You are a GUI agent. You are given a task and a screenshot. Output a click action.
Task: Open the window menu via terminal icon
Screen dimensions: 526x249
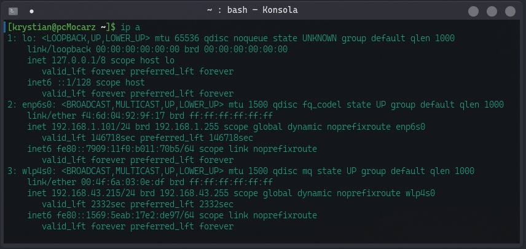coord(13,10)
